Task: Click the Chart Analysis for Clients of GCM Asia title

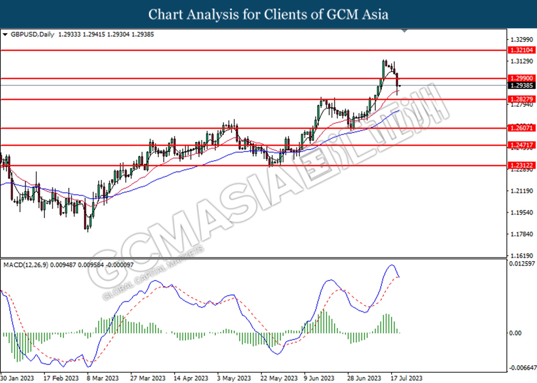Action: click(x=268, y=14)
